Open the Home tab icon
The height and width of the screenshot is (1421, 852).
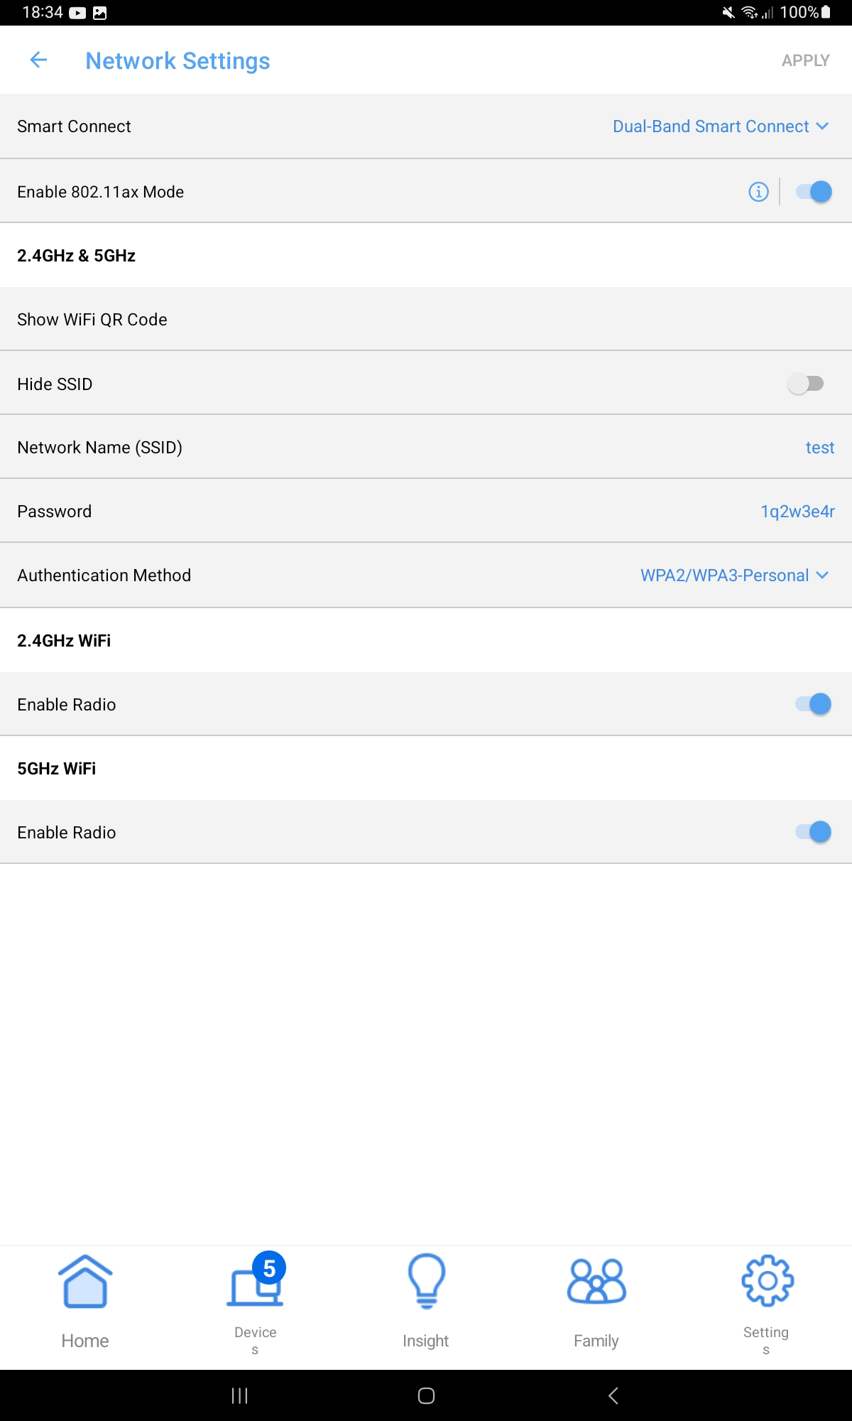point(85,1282)
